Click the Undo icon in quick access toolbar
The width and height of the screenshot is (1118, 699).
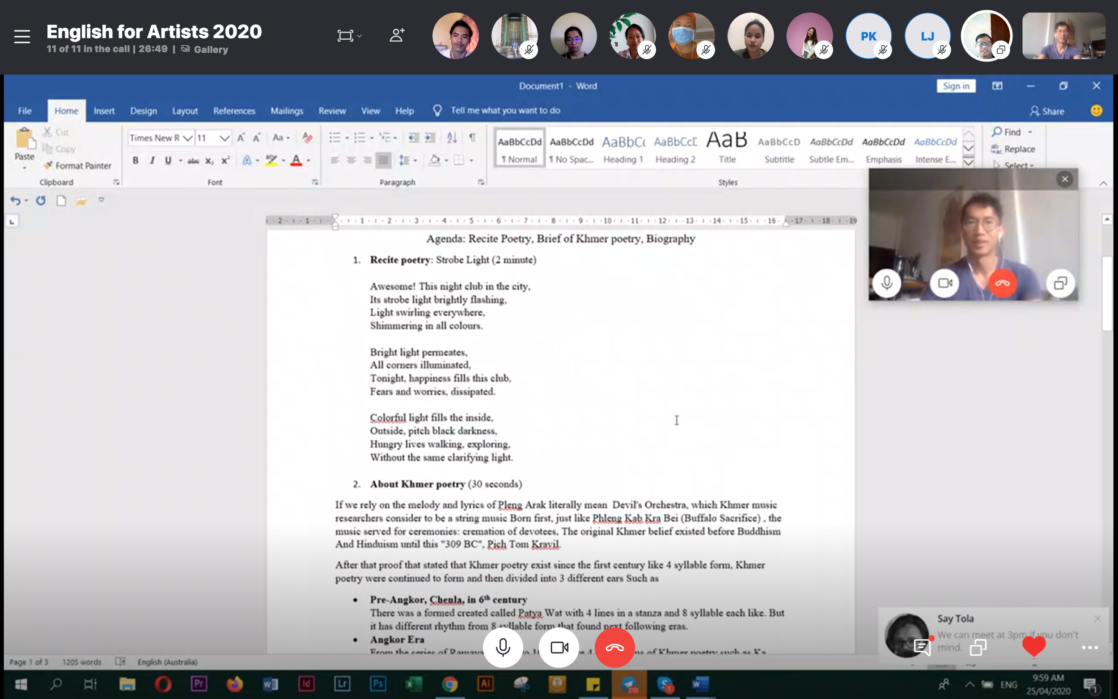(x=15, y=200)
